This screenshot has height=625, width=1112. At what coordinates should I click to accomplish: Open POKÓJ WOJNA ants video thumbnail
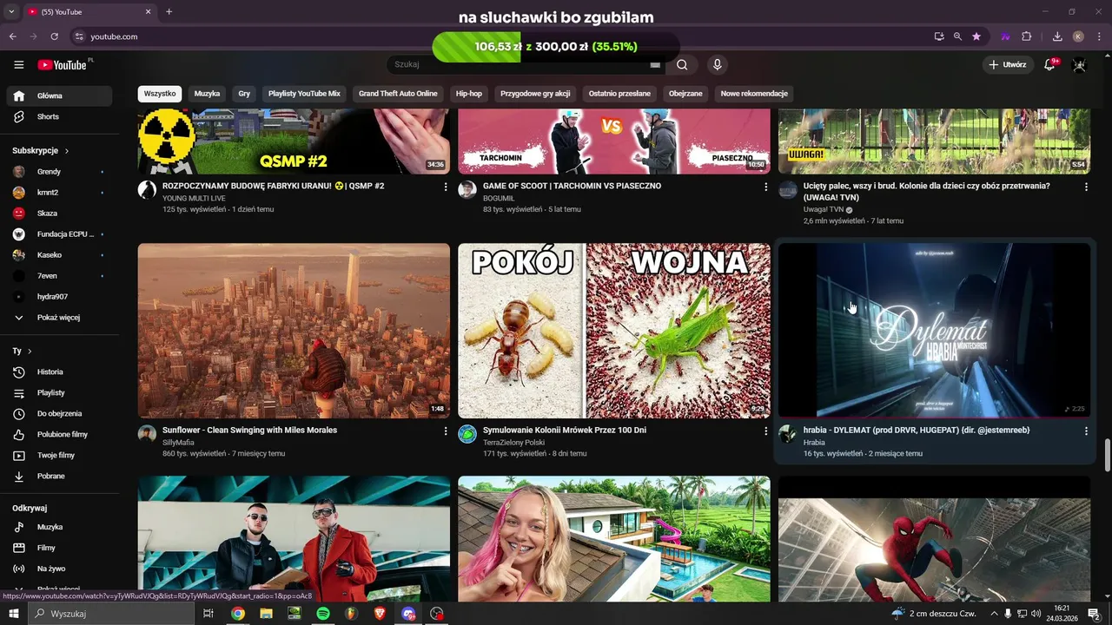pos(614,331)
